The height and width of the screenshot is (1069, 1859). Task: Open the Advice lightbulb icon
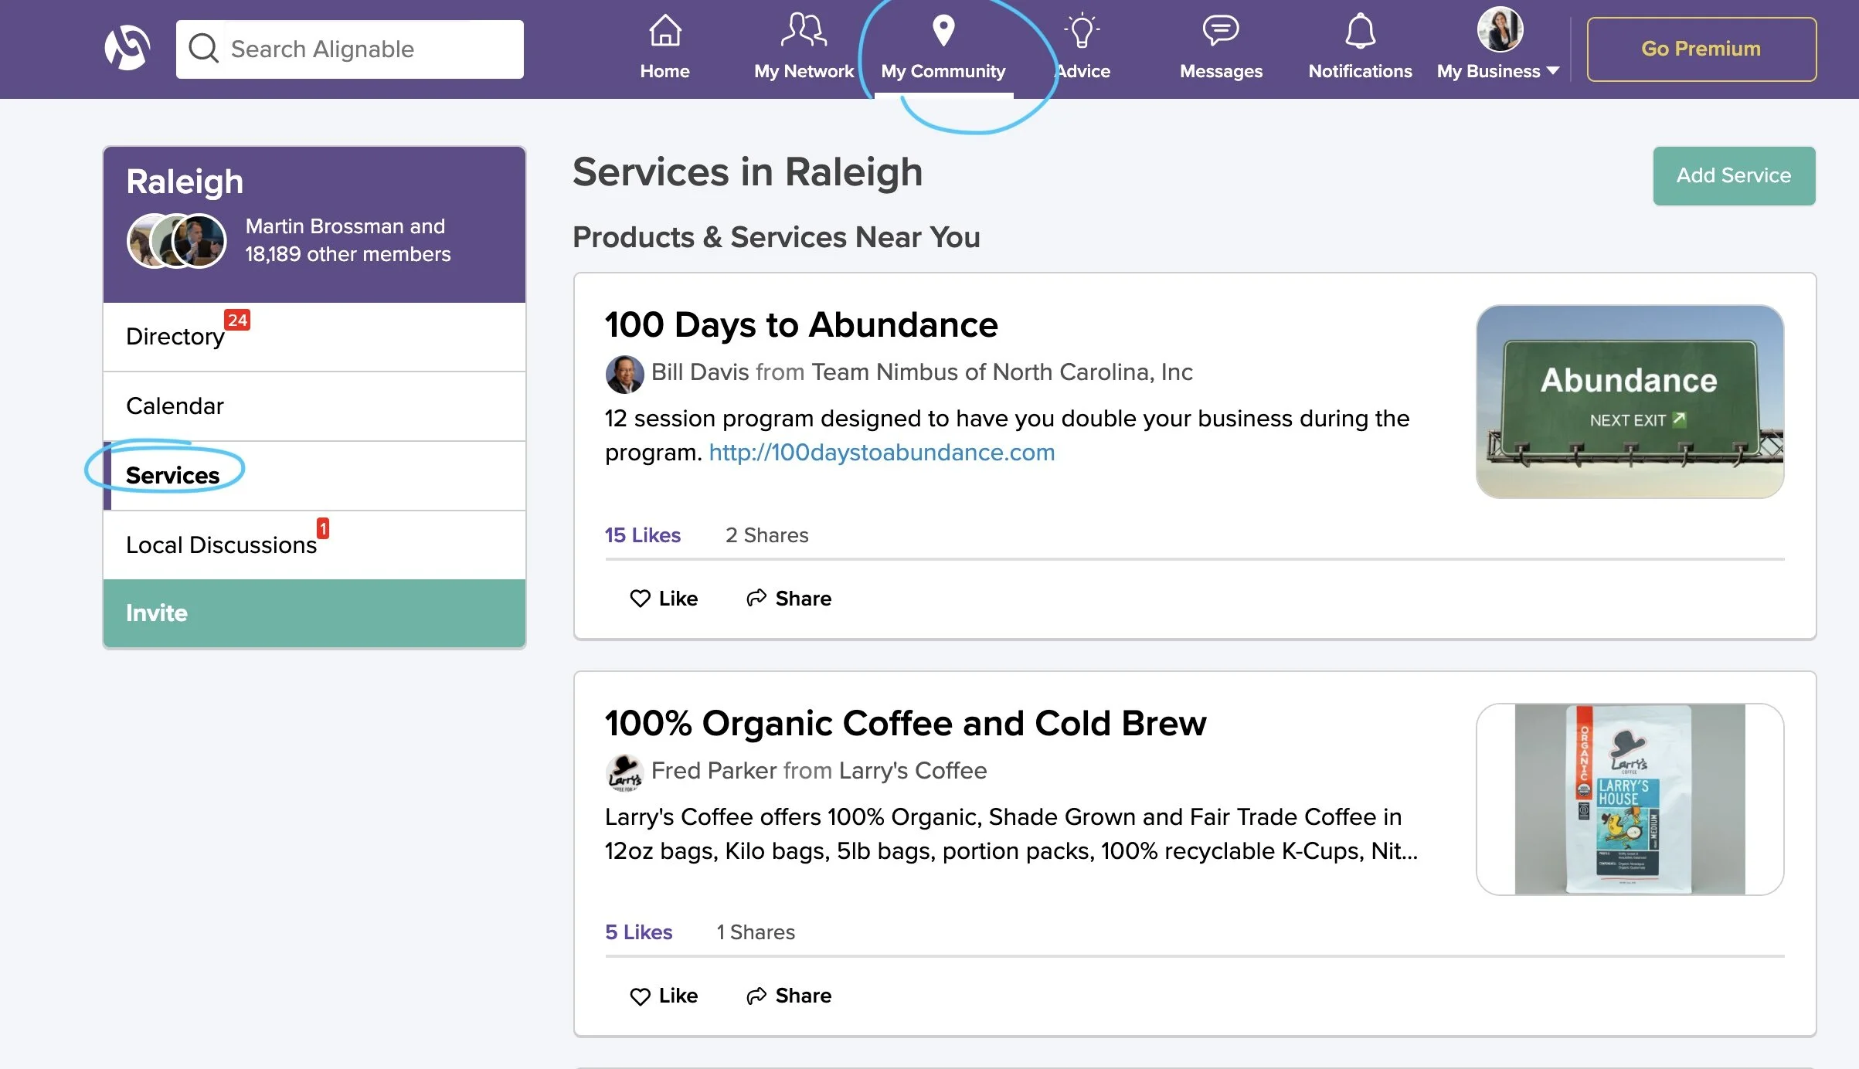tap(1083, 31)
